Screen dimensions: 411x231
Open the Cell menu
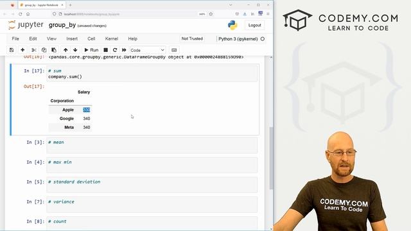(x=91, y=38)
